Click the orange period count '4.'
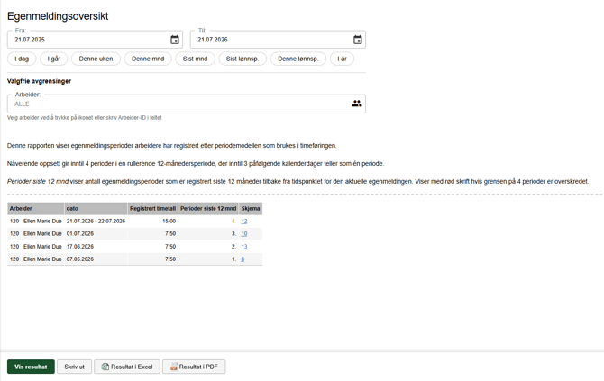The height and width of the screenshot is (381, 604). [233, 222]
